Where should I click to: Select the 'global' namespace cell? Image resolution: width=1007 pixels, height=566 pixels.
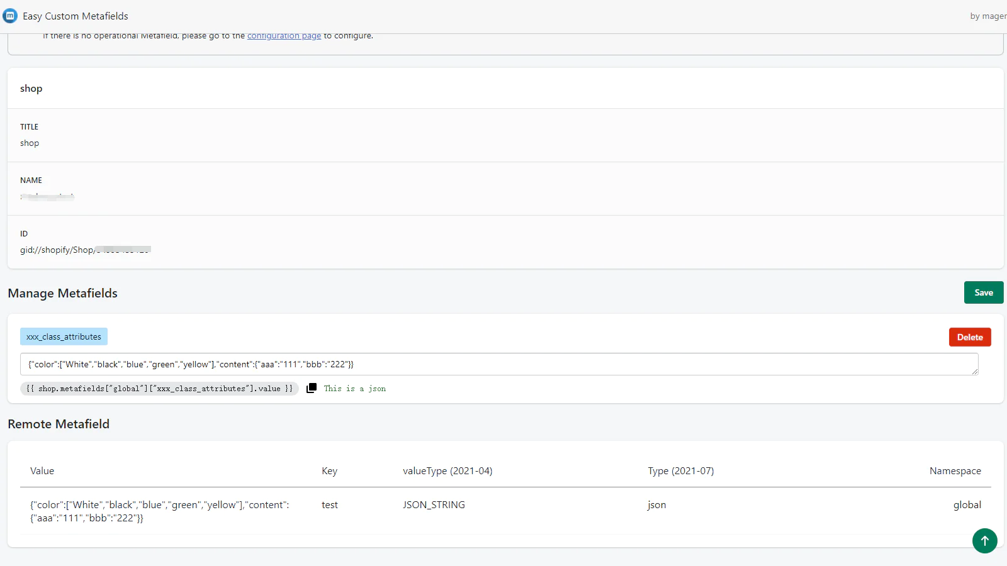[x=967, y=504]
